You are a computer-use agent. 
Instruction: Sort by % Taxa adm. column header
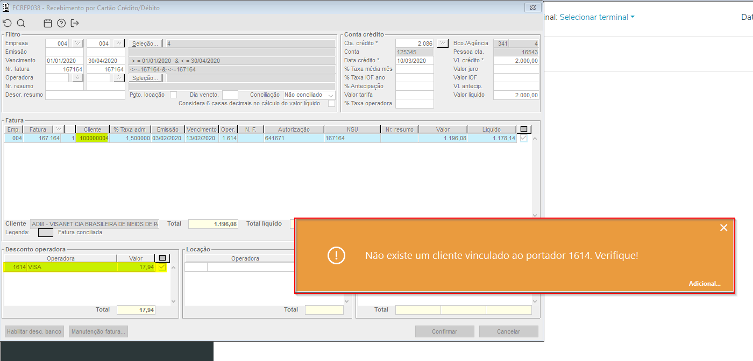[x=130, y=129]
